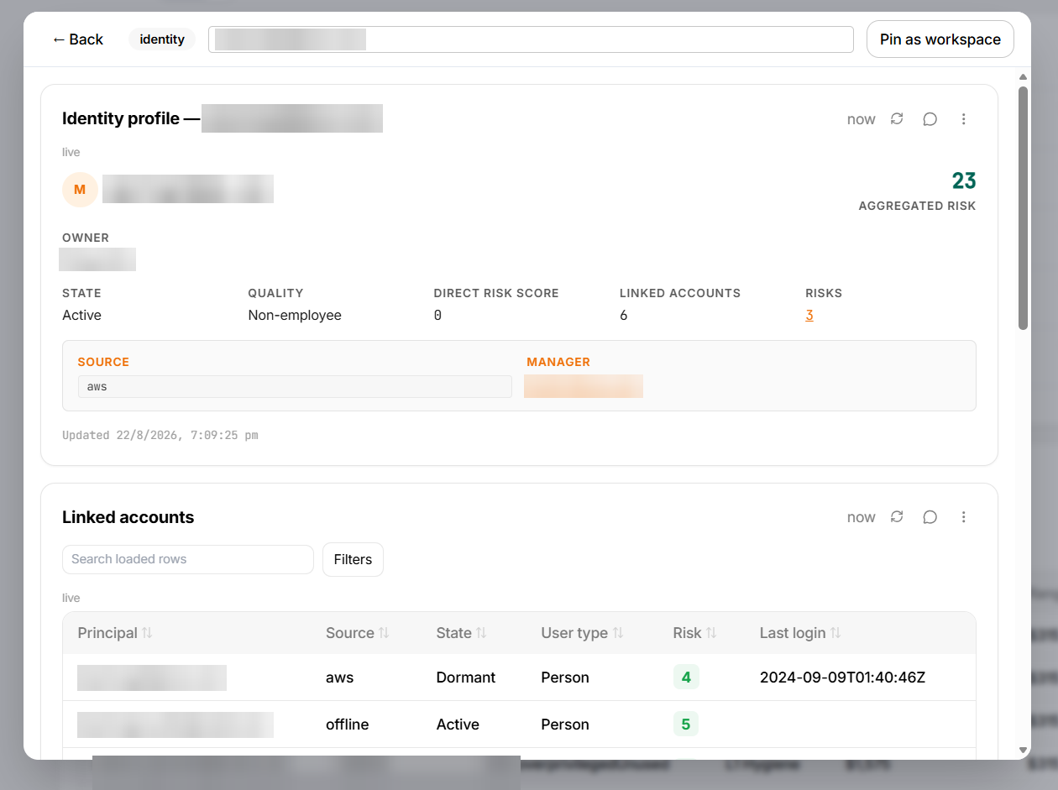This screenshot has width=1058, height=790.
Task: Click the Active state value in profile
Action: (81, 316)
